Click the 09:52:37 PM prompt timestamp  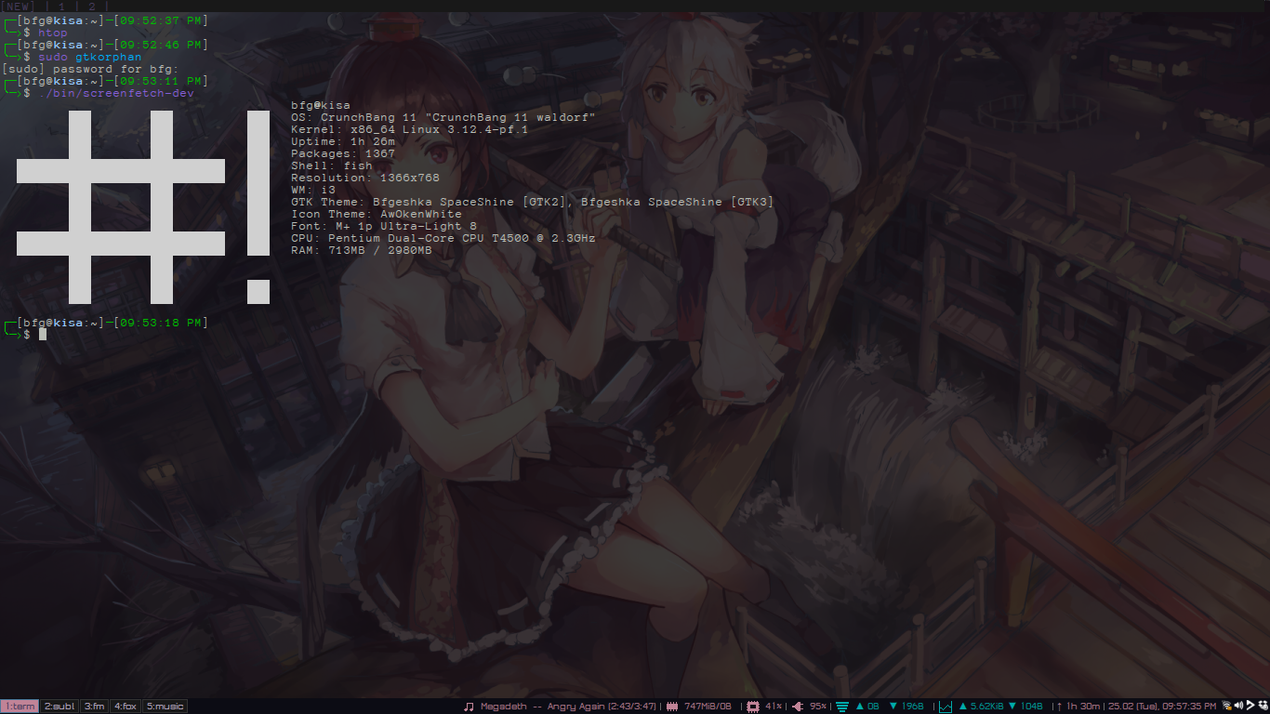[162, 20]
